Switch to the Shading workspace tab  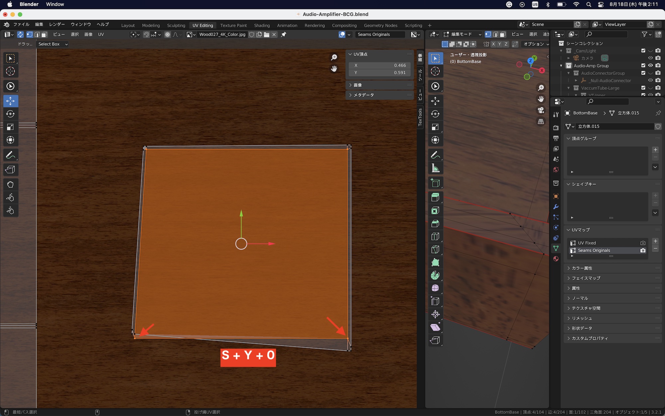[x=262, y=25]
